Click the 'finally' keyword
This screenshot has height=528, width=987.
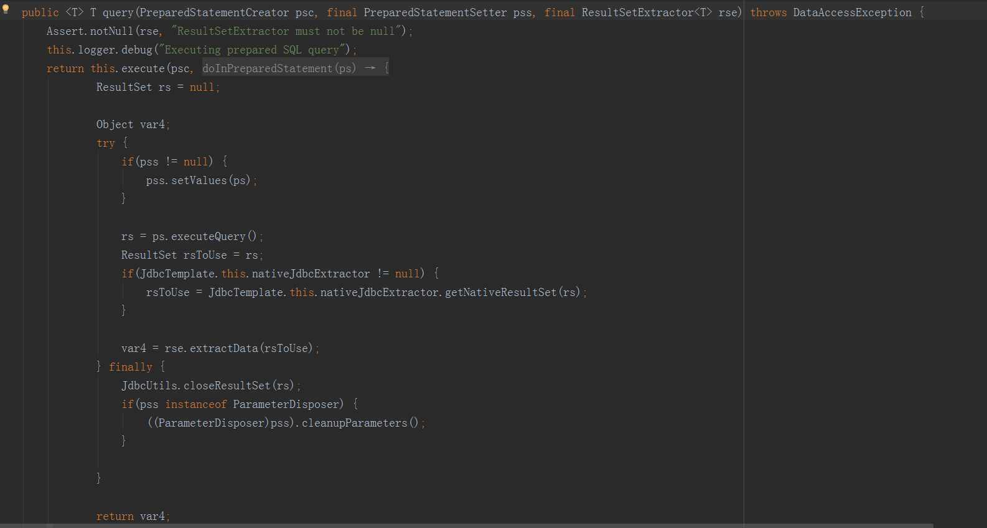point(131,367)
